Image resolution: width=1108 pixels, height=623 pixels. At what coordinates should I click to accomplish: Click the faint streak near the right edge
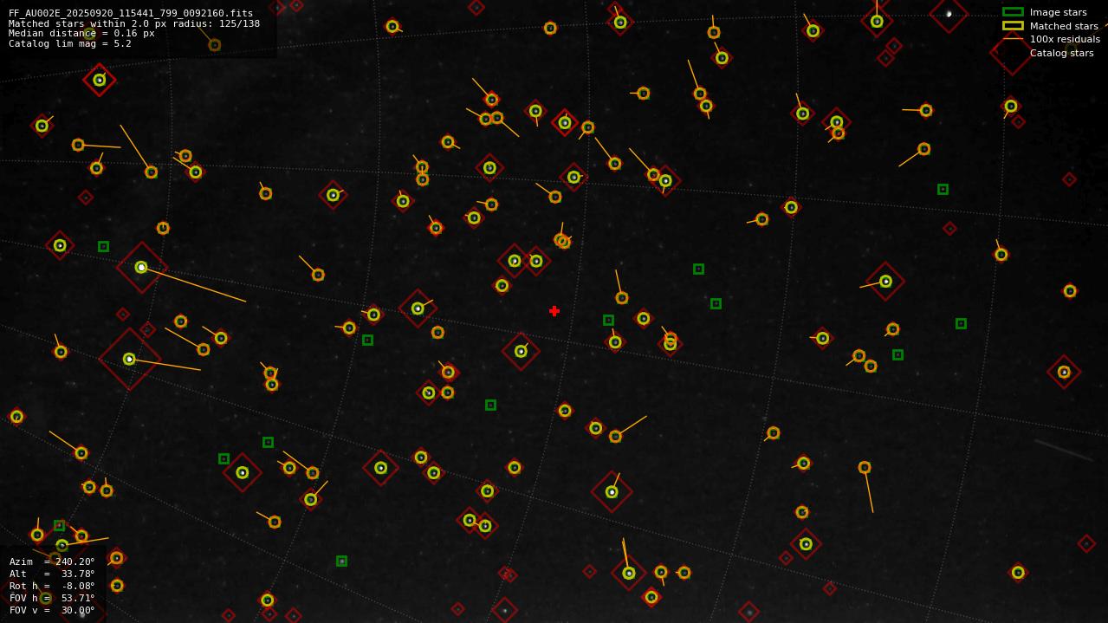pos(1063,450)
